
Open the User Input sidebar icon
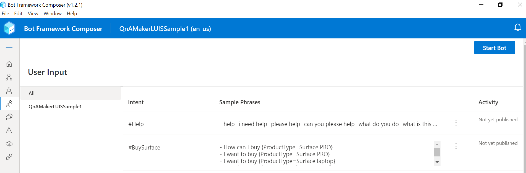pos(9,104)
